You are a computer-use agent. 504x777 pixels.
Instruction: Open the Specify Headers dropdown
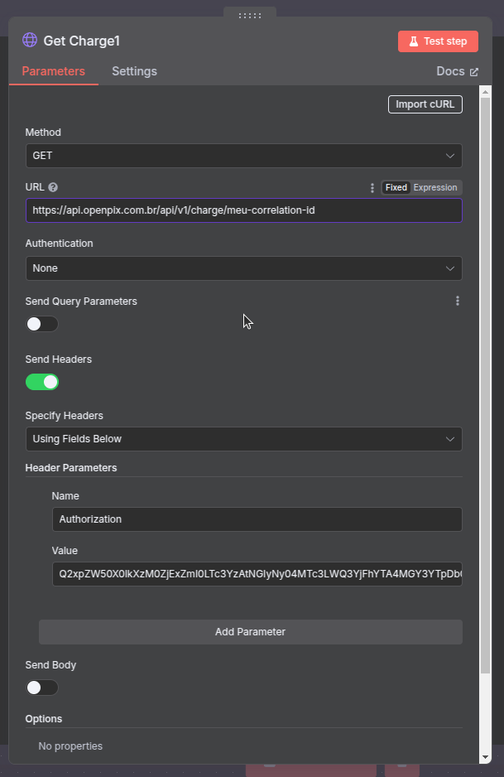click(243, 439)
